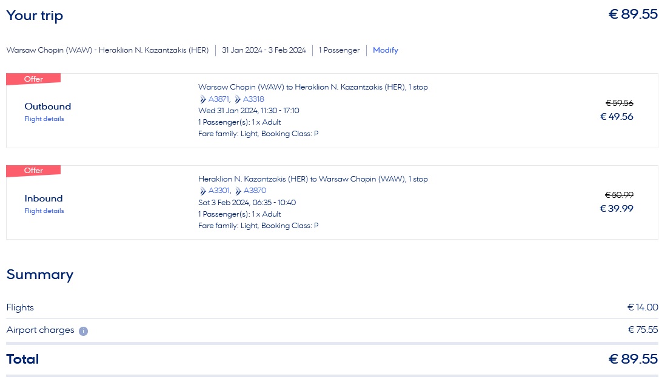Click the Outbound Offer badge

(33, 79)
